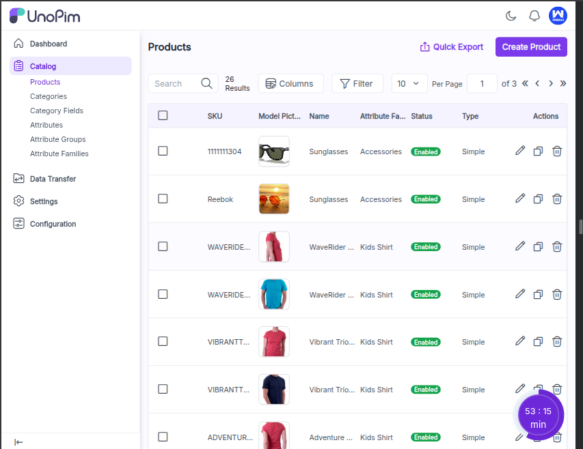Open Categories in the Catalog menu

click(49, 96)
